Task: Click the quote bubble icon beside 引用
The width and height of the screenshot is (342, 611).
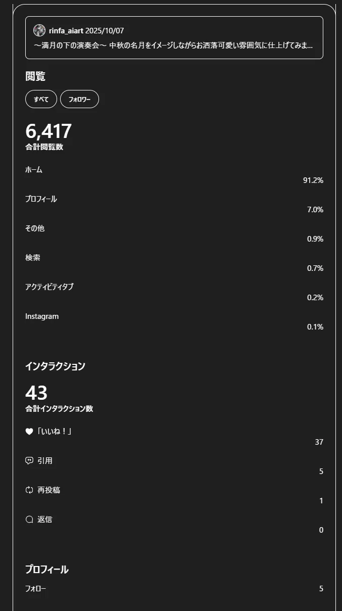Action: [29, 461]
